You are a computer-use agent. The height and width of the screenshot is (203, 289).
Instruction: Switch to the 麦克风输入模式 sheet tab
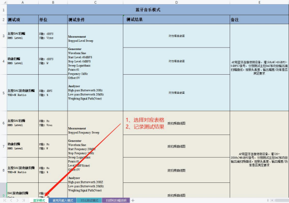[x=62, y=200]
